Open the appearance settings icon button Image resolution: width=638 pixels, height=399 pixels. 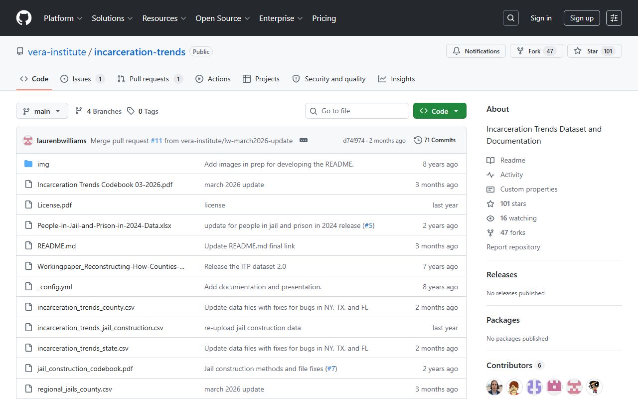(x=614, y=18)
